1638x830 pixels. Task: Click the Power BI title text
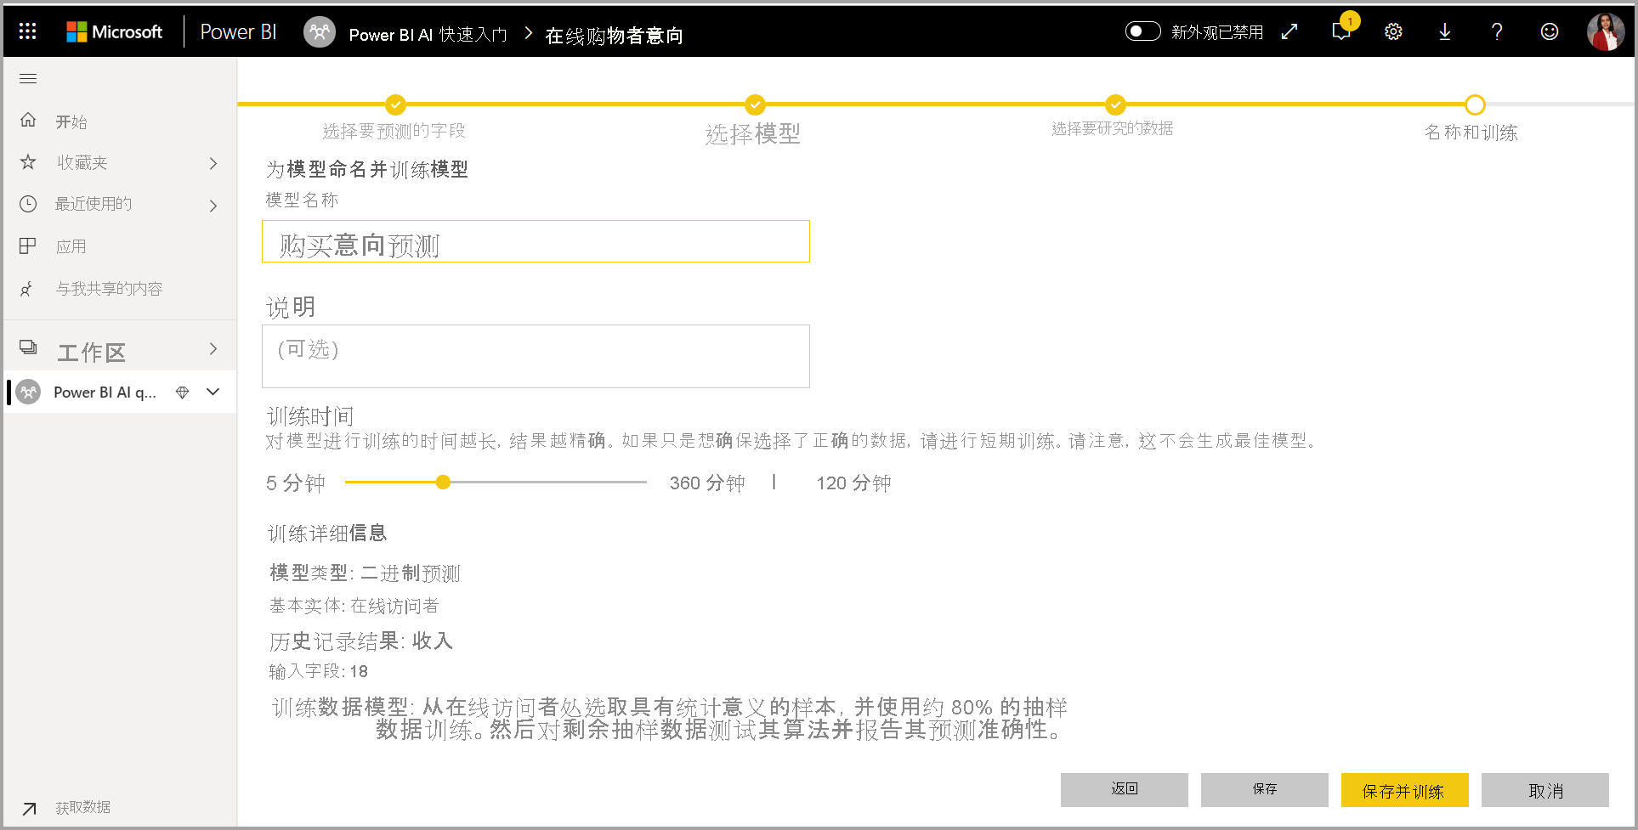click(x=238, y=32)
